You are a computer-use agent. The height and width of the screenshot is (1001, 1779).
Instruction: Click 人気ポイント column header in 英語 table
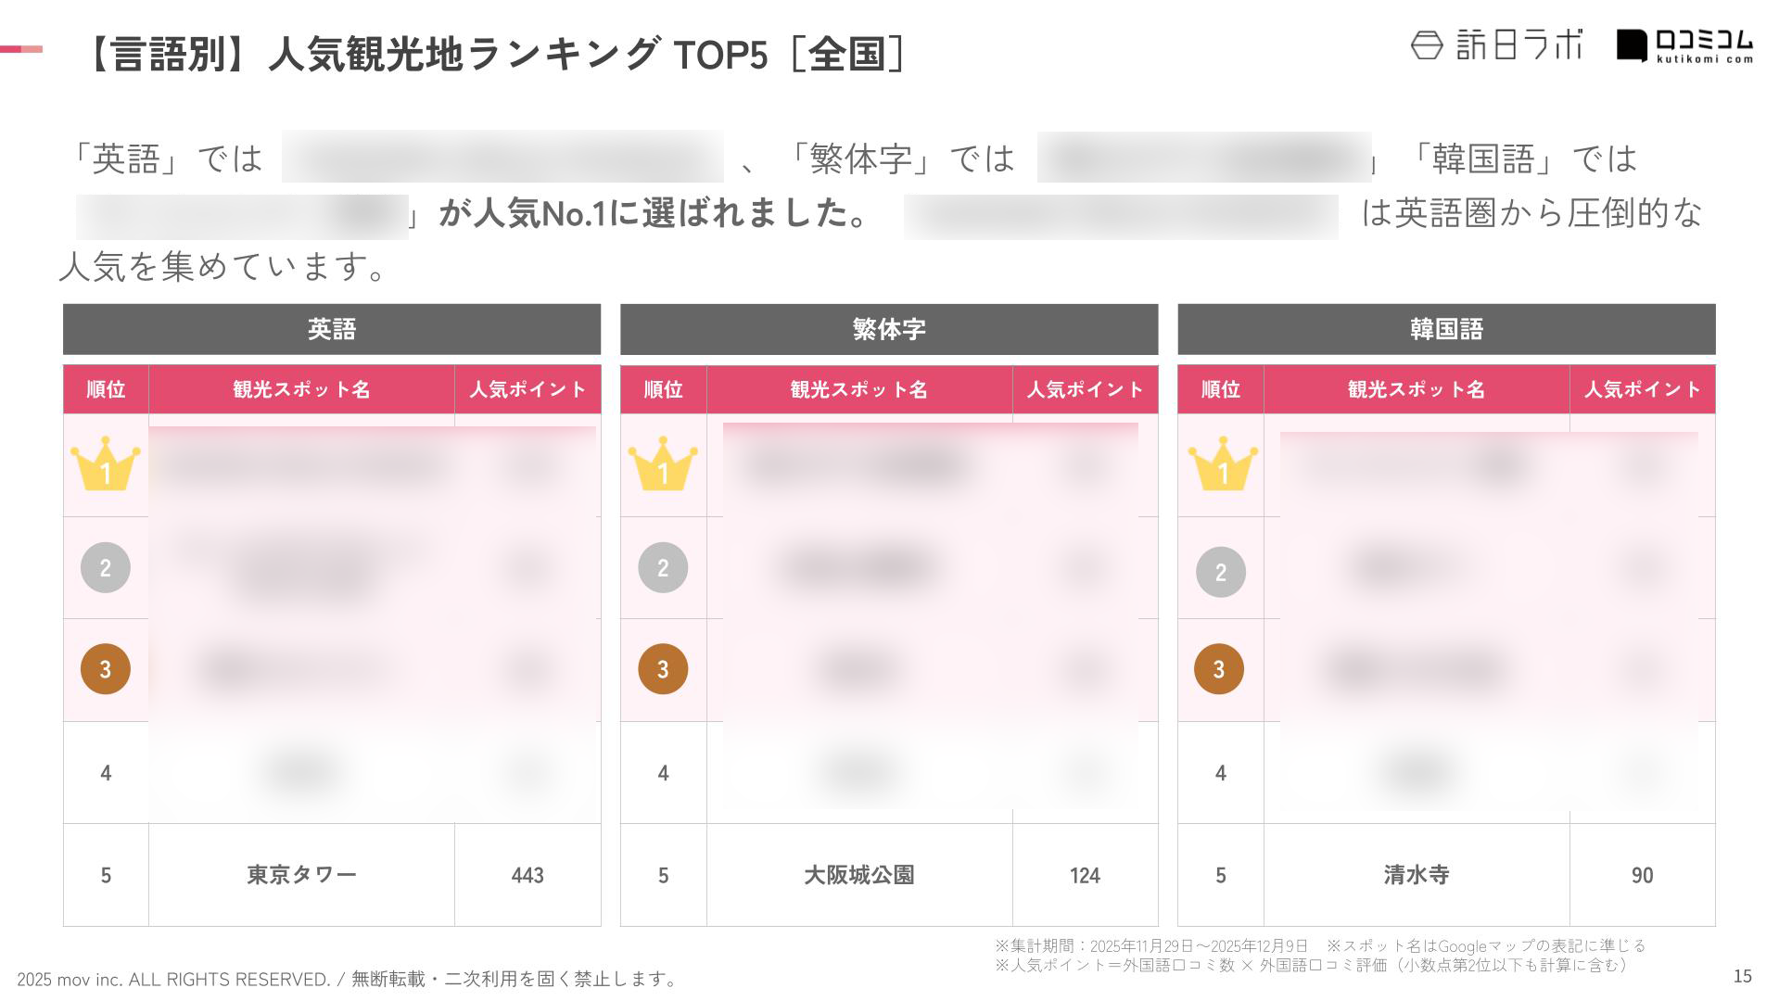coord(527,389)
